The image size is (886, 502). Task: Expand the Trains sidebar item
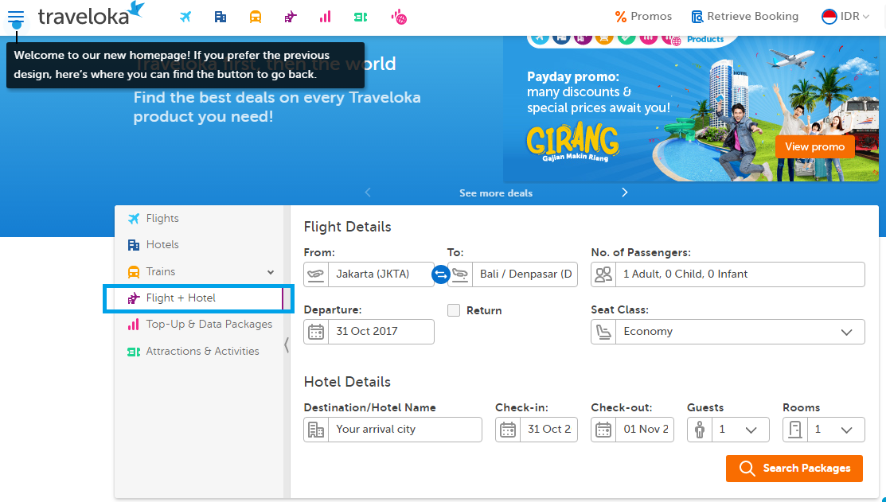coord(271,272)
